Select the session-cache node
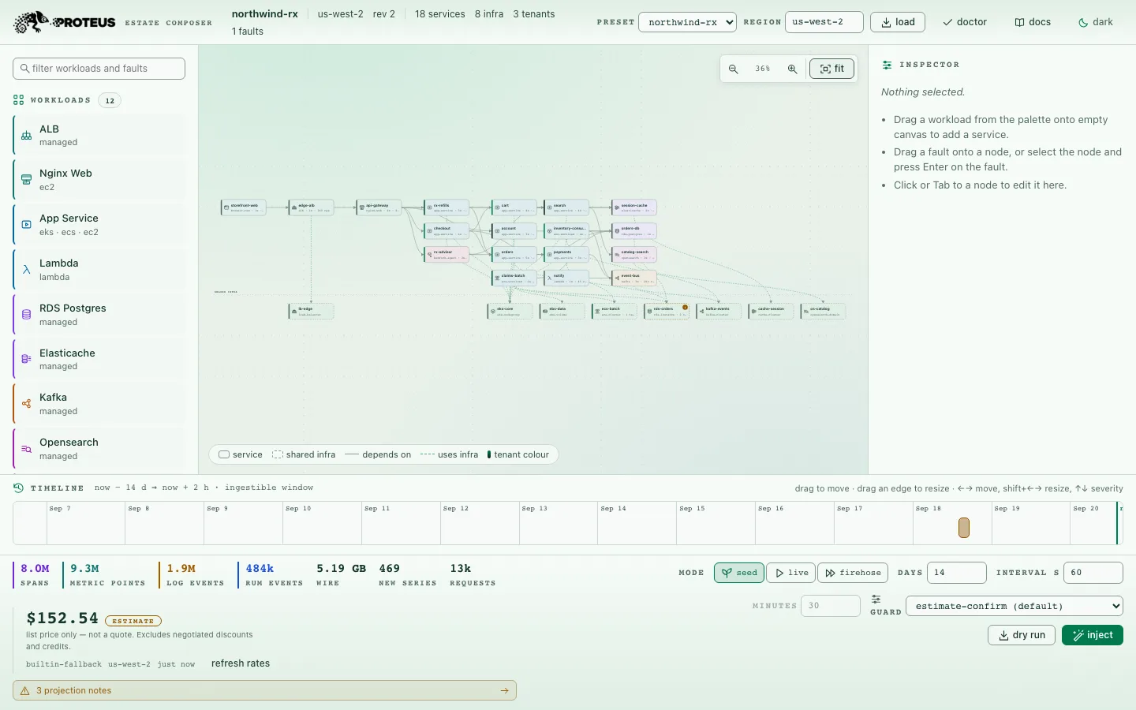The width and height of the screenshot is (1136, 710). pos(634,207)
